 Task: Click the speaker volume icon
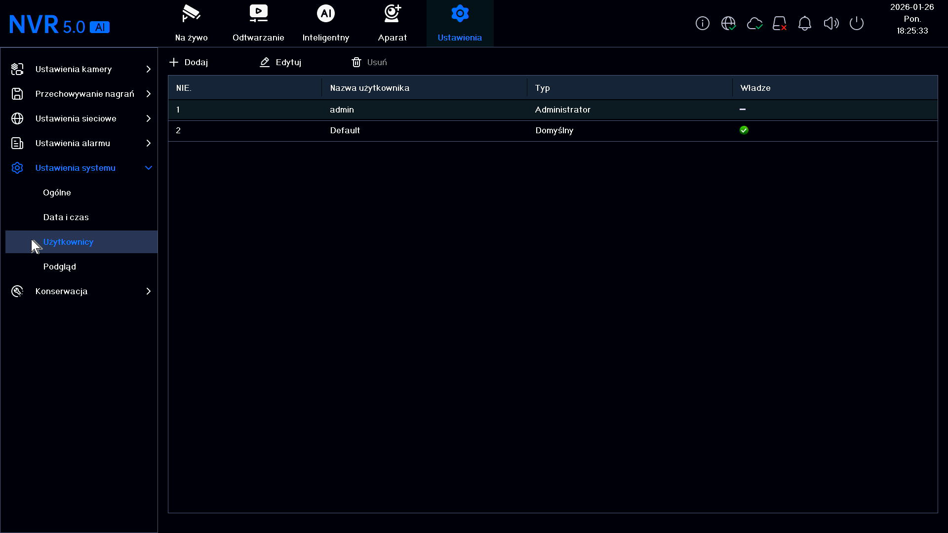click(x=831, y=23)
